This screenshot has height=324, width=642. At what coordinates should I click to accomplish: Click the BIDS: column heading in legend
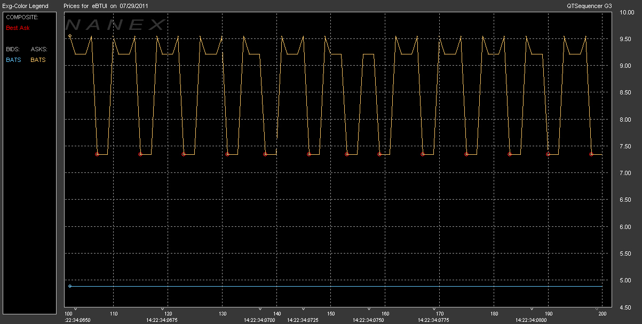point(14,49)
